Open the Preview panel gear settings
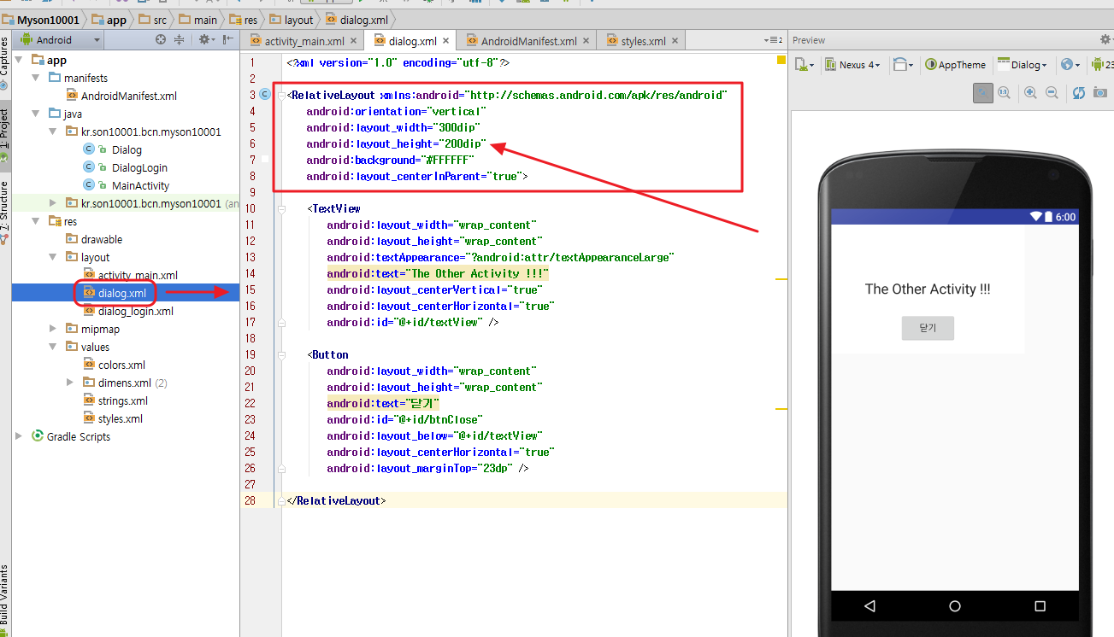The width and height of the screenshot is (1114, 637). point(1104,40)
